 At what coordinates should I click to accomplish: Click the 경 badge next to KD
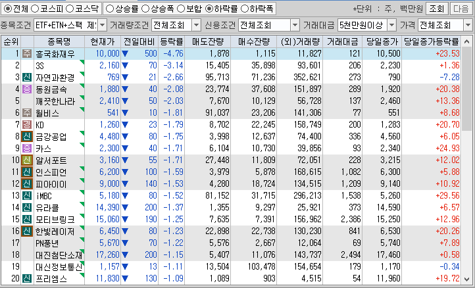(27, 125)
